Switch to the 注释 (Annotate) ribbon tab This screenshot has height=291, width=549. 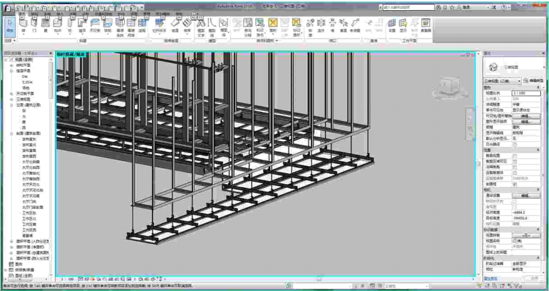[72, 14]
